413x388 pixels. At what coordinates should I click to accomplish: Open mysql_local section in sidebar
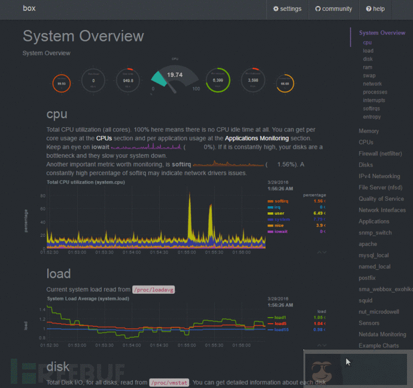(x=373, y=255)
